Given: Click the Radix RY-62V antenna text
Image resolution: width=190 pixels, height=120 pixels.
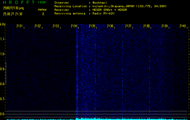Looking at the screenshot, I should 104,13.
